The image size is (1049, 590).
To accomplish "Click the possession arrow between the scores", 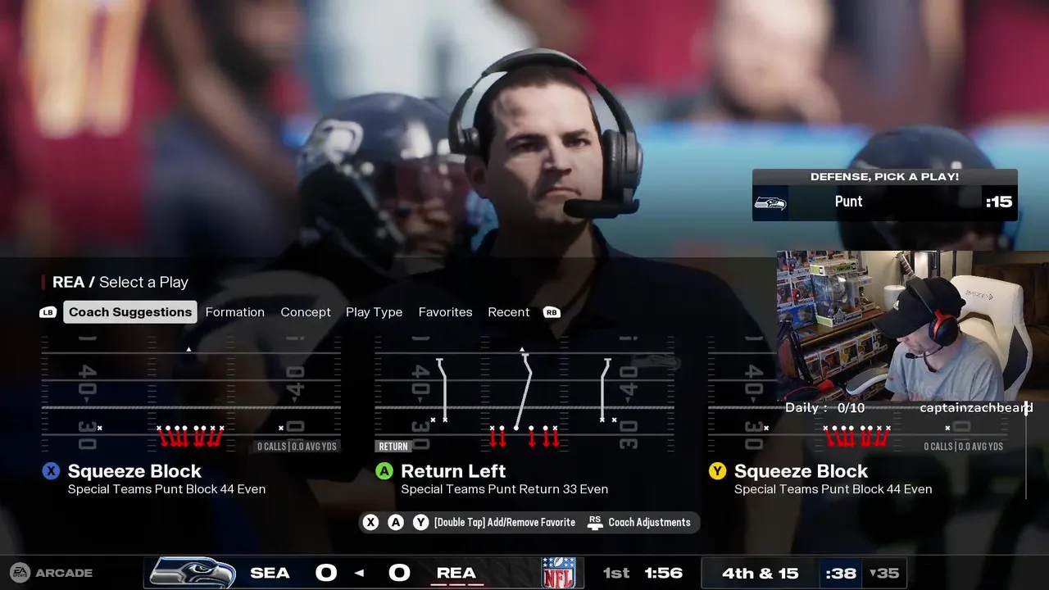I will pos(359,573).
